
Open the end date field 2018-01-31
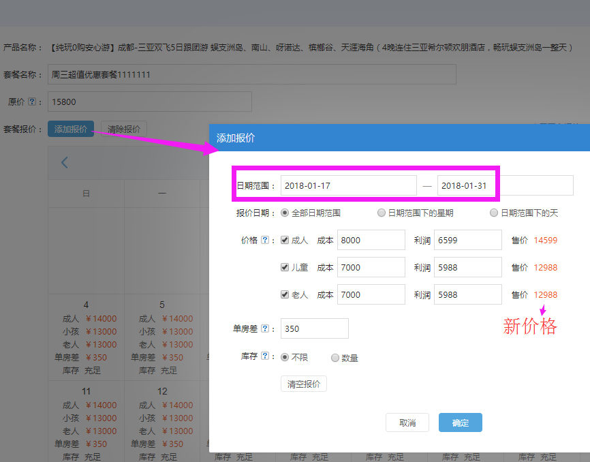[x=467, y=185]
